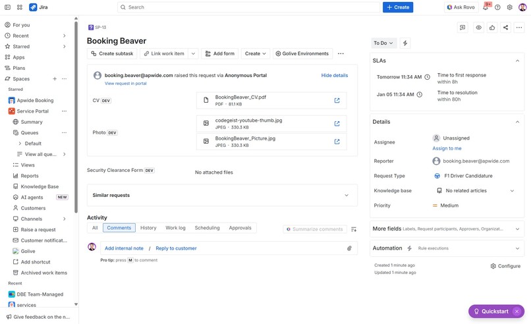Viewport: 531px width, 324px height.
Task: Open the Approvals tab
Action: pyautogui.click(x=240, y=228)
